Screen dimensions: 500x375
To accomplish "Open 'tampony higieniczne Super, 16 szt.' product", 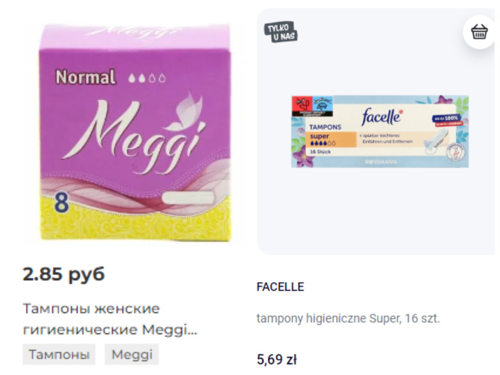I will [x=348, y=318].
